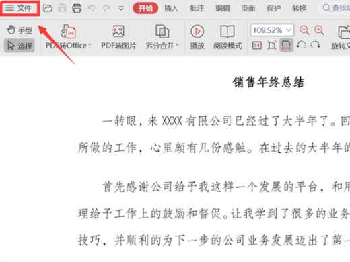This screenshot has width=350, height=262.
Task: Rotate view counterclockwise
Action: point(301,45)
